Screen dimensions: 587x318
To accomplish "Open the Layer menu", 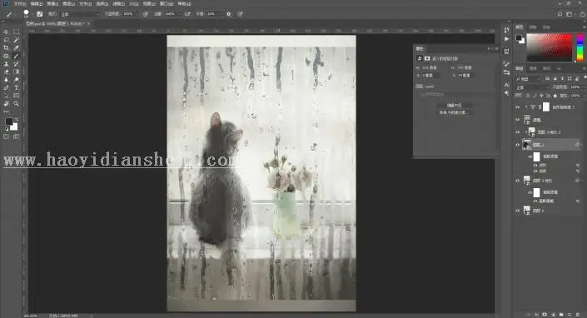I will [x=68, y=3].
